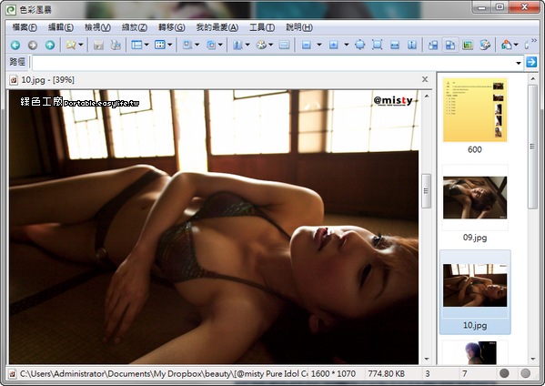Open the 編輯(E) menu
Viewport: 545px width, 386px height.
tap(60, 27)
